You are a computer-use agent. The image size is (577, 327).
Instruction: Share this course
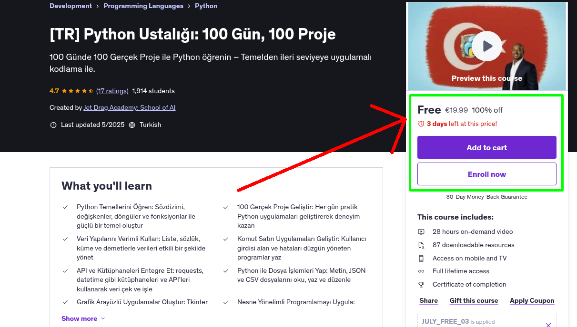[429, 301]
